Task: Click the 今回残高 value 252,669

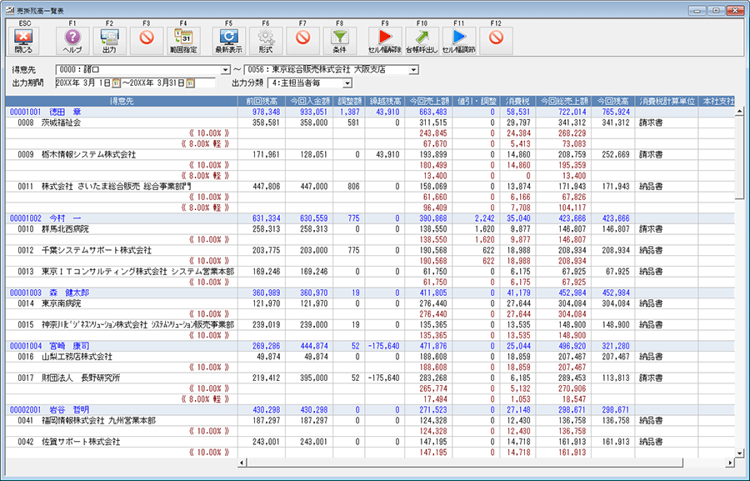Action: click(616, 154)
